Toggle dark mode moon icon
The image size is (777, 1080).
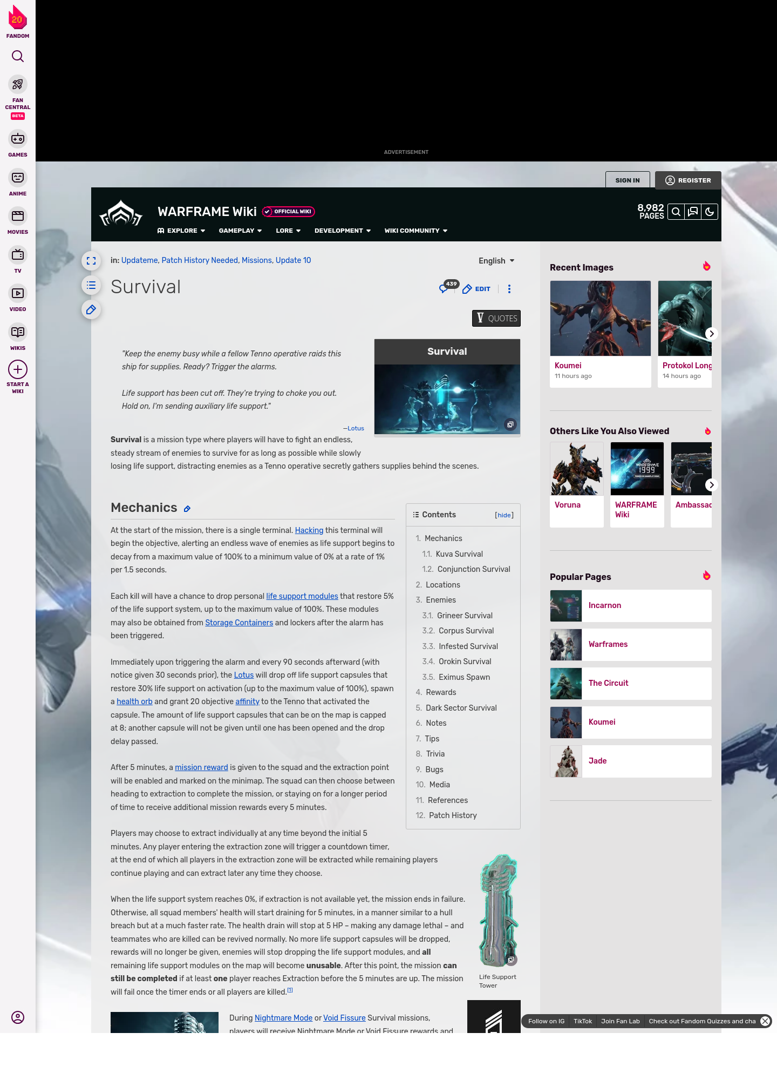click(710, 212)
